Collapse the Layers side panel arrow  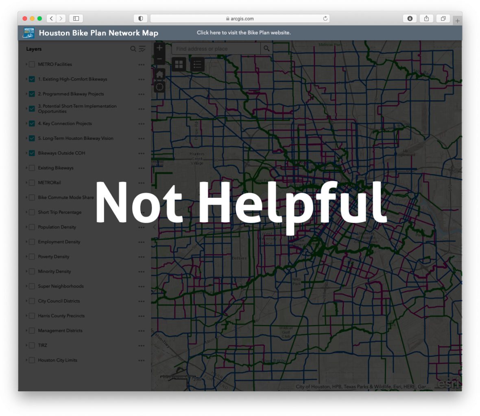154,227
